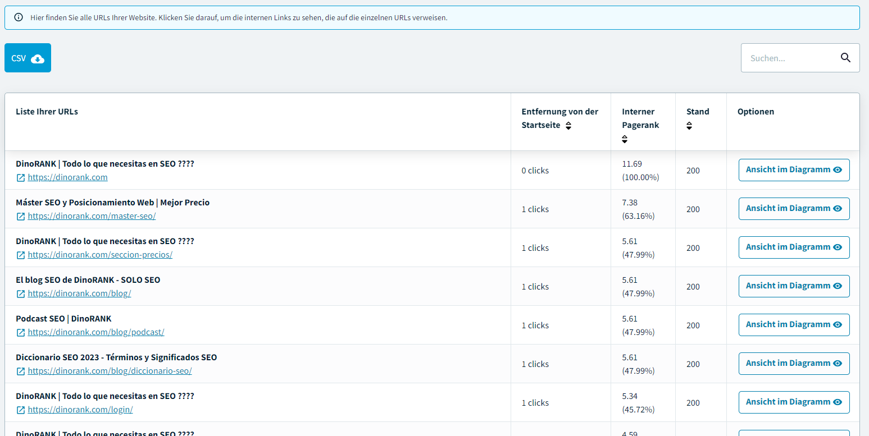Click the info icon in the banner
The height and width of the screenshot is (436, 869).
click(19, 17)
